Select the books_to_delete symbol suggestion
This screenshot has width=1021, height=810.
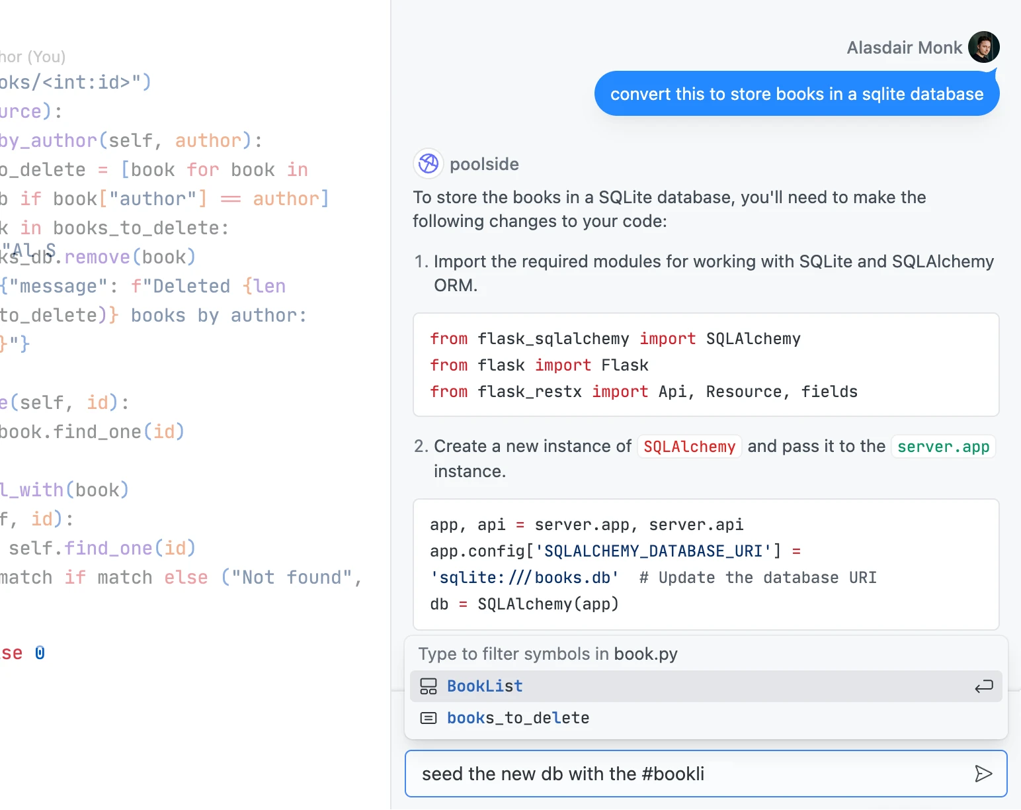(706, 718)
